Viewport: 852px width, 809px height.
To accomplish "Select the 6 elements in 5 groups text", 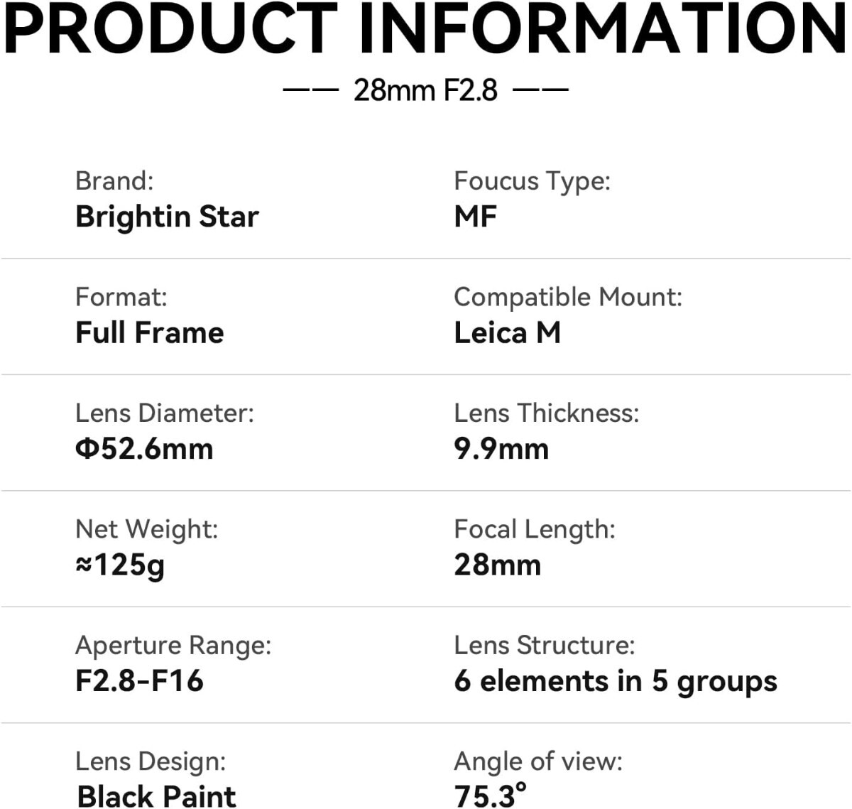I will click(x=616, y=681).
